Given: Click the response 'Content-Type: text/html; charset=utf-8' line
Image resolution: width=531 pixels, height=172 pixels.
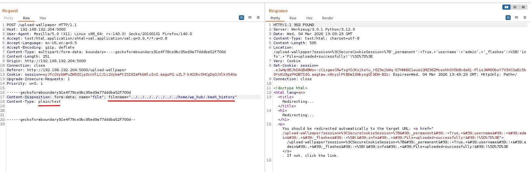Looking at the screenshot, I should point(316,38).
